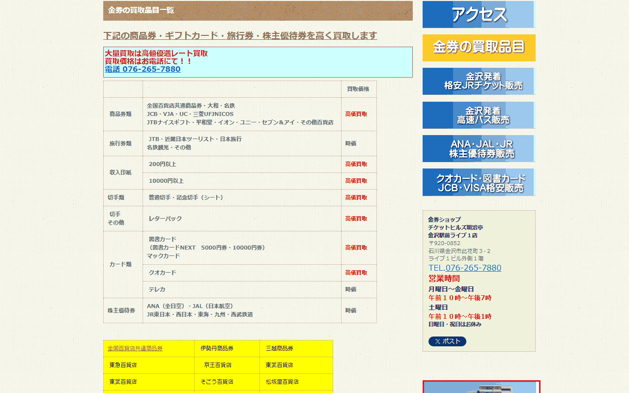
Task: Click the 〒920-0852 postal code text
Action: point(445,243)
